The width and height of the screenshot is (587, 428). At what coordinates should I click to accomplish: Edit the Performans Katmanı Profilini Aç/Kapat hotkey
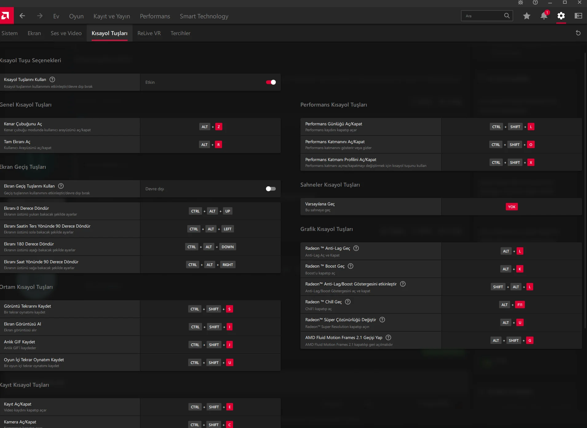point(512,163)
